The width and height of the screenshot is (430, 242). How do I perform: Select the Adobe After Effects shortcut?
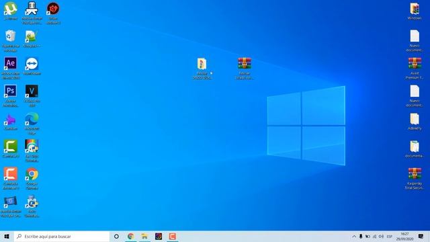[11, 68]
